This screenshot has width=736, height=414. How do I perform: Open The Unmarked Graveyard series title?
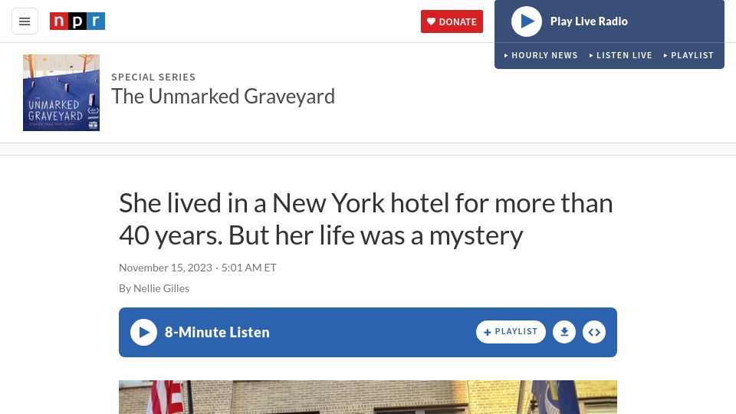point(223,97)
